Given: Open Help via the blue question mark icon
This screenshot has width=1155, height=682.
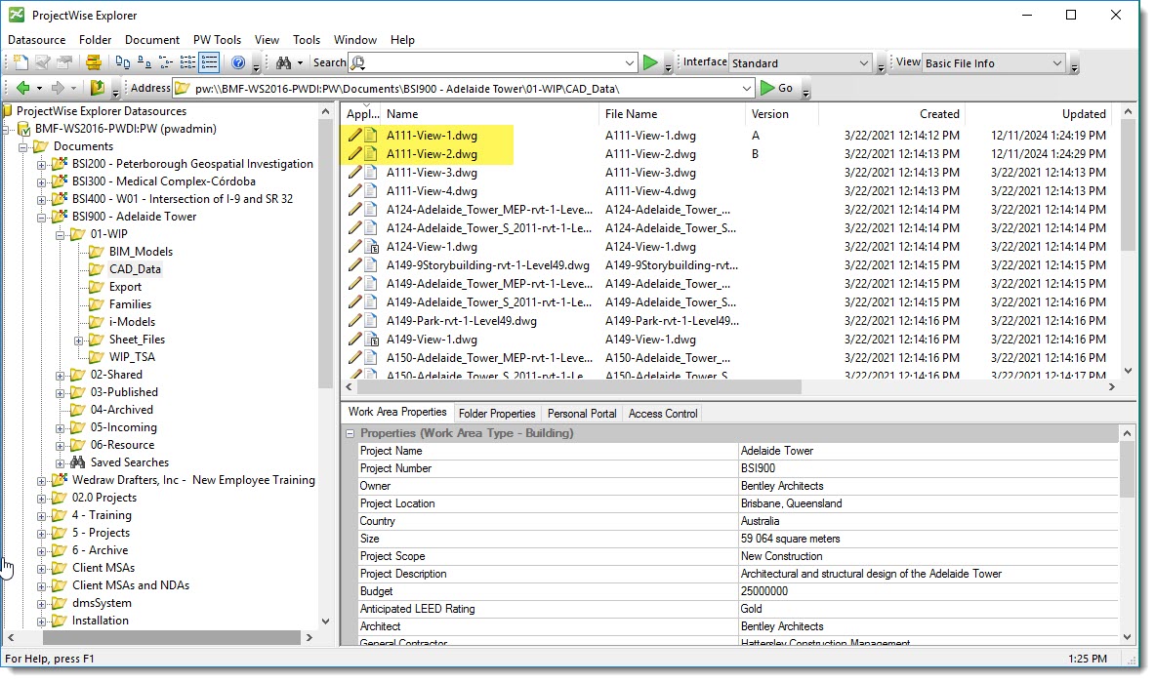Looking at the screenshot, I should pos(238,62).
